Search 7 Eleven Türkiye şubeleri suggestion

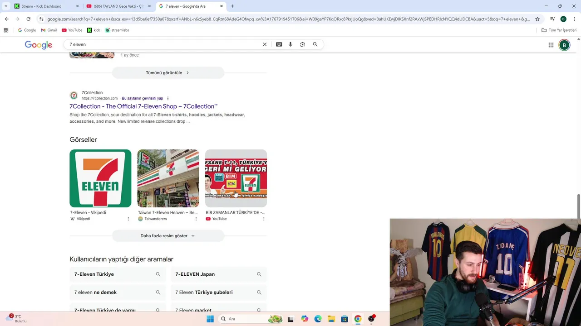pyautogui.click(x=219, y=292)
